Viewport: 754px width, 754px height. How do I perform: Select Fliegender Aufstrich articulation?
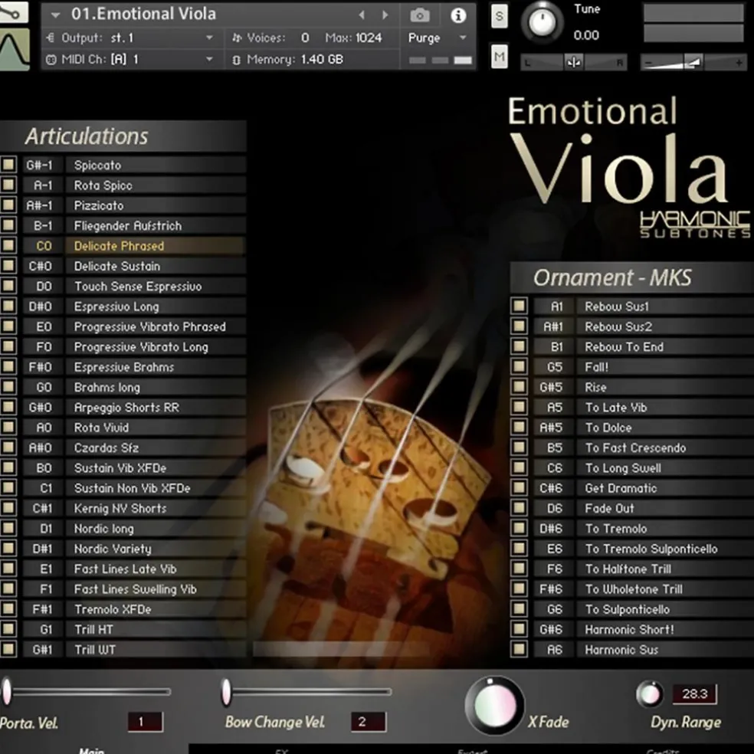click(x=156, y=225)
